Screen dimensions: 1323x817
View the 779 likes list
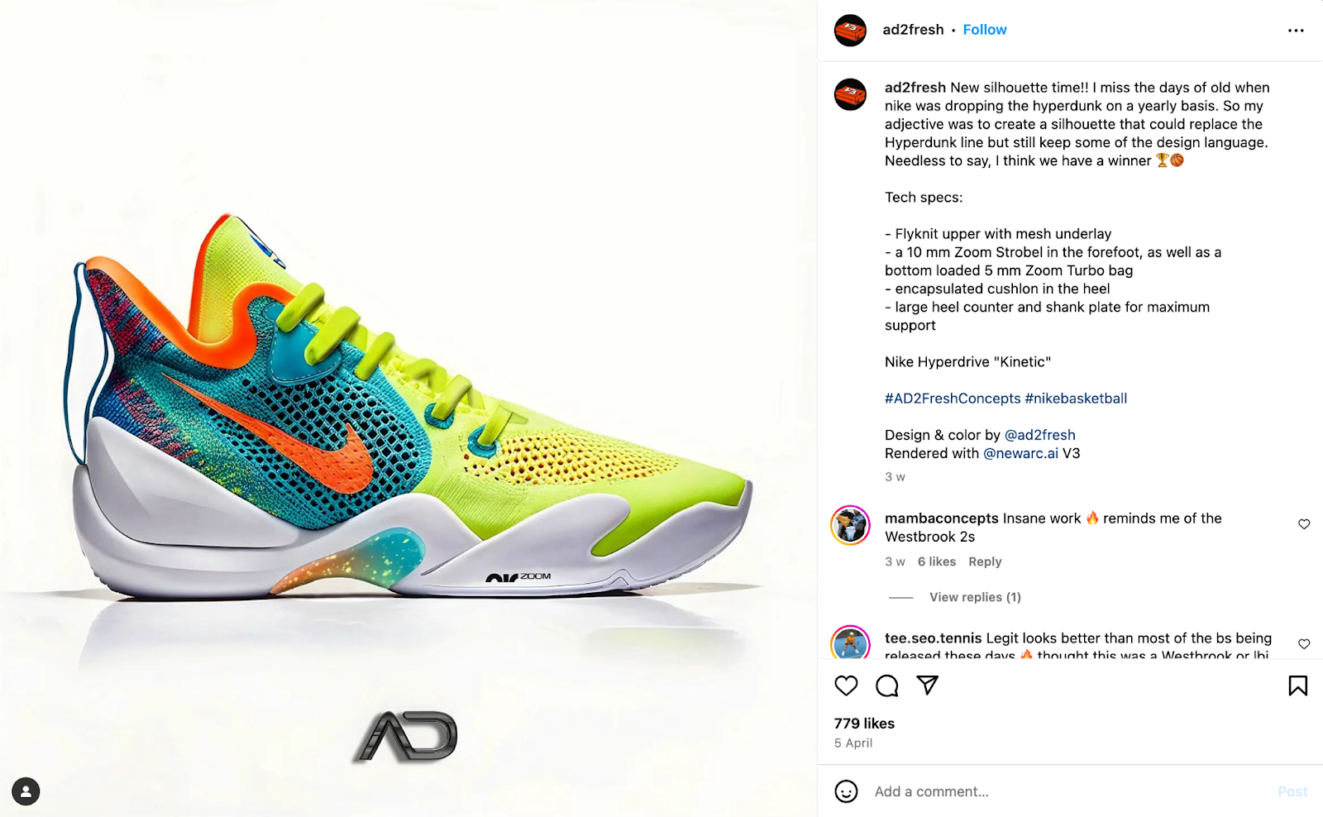pos(864,724)
